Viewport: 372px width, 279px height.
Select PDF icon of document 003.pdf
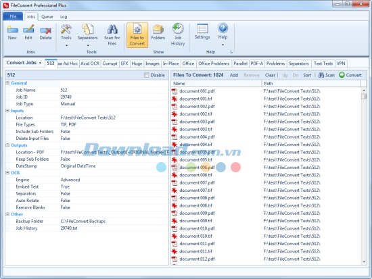pyautogui.click(x=175, y=122)
